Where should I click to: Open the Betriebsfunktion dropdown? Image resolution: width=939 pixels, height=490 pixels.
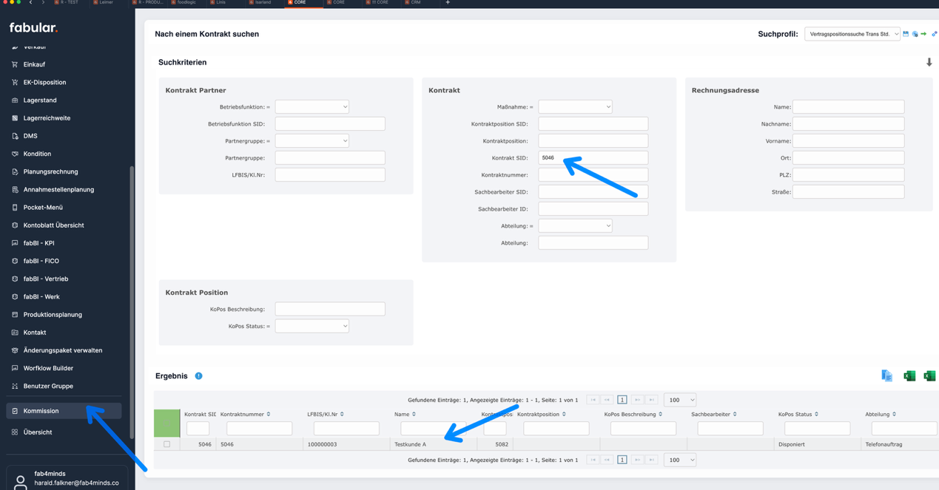[312, 107]
